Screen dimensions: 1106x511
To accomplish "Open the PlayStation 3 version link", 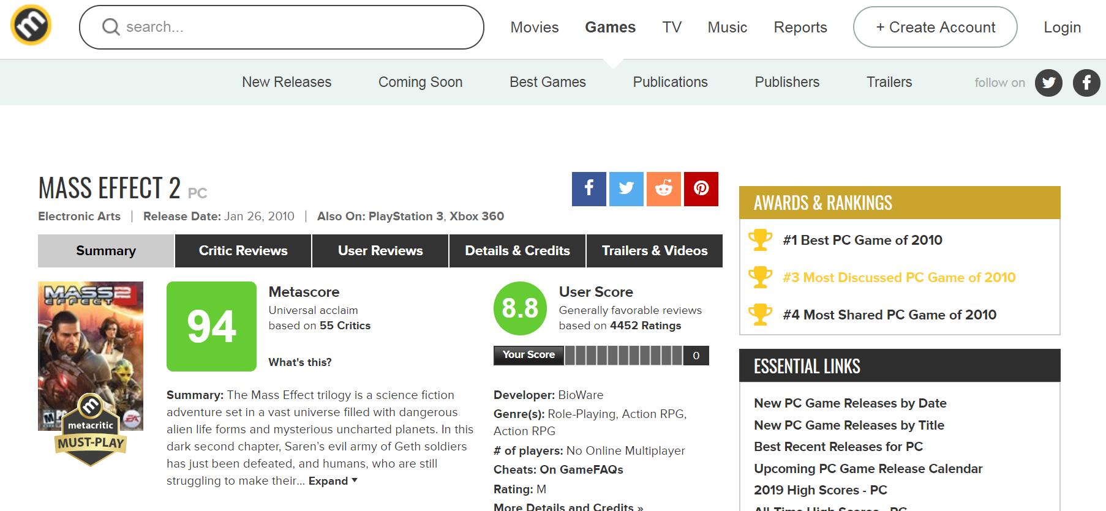I will 406,216.
